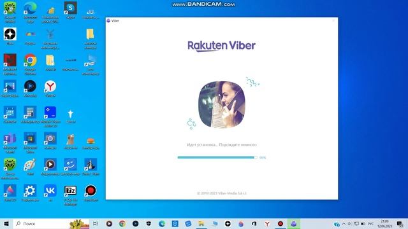Screen dimensions: 408x229
Task: Open Windows Security shield on taskbar
Action: pyautogui.click(x=149, y=223)
